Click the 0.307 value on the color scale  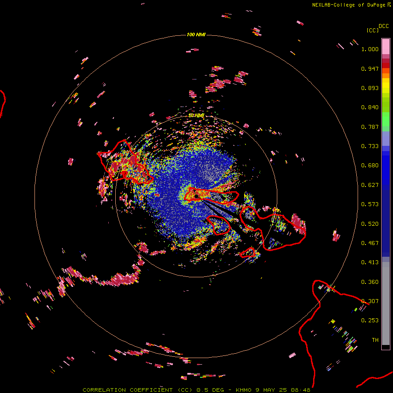(370, 301)
